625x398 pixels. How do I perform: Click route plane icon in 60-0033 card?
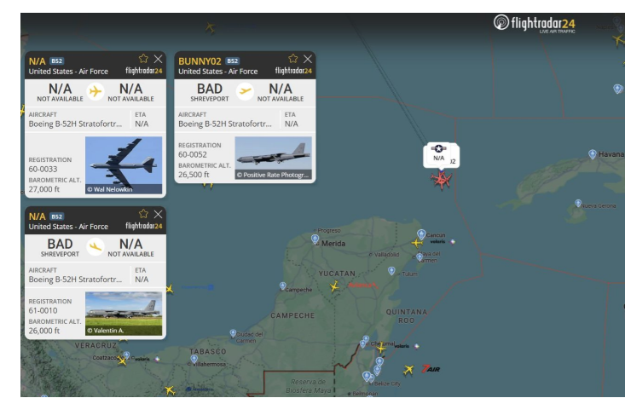(x=95, y=92)
